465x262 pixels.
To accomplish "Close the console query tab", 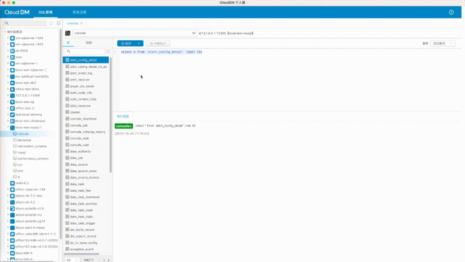I will 81,23.
